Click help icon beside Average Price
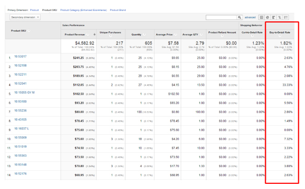Screen dimensions: 305x189 pos(175,34)
